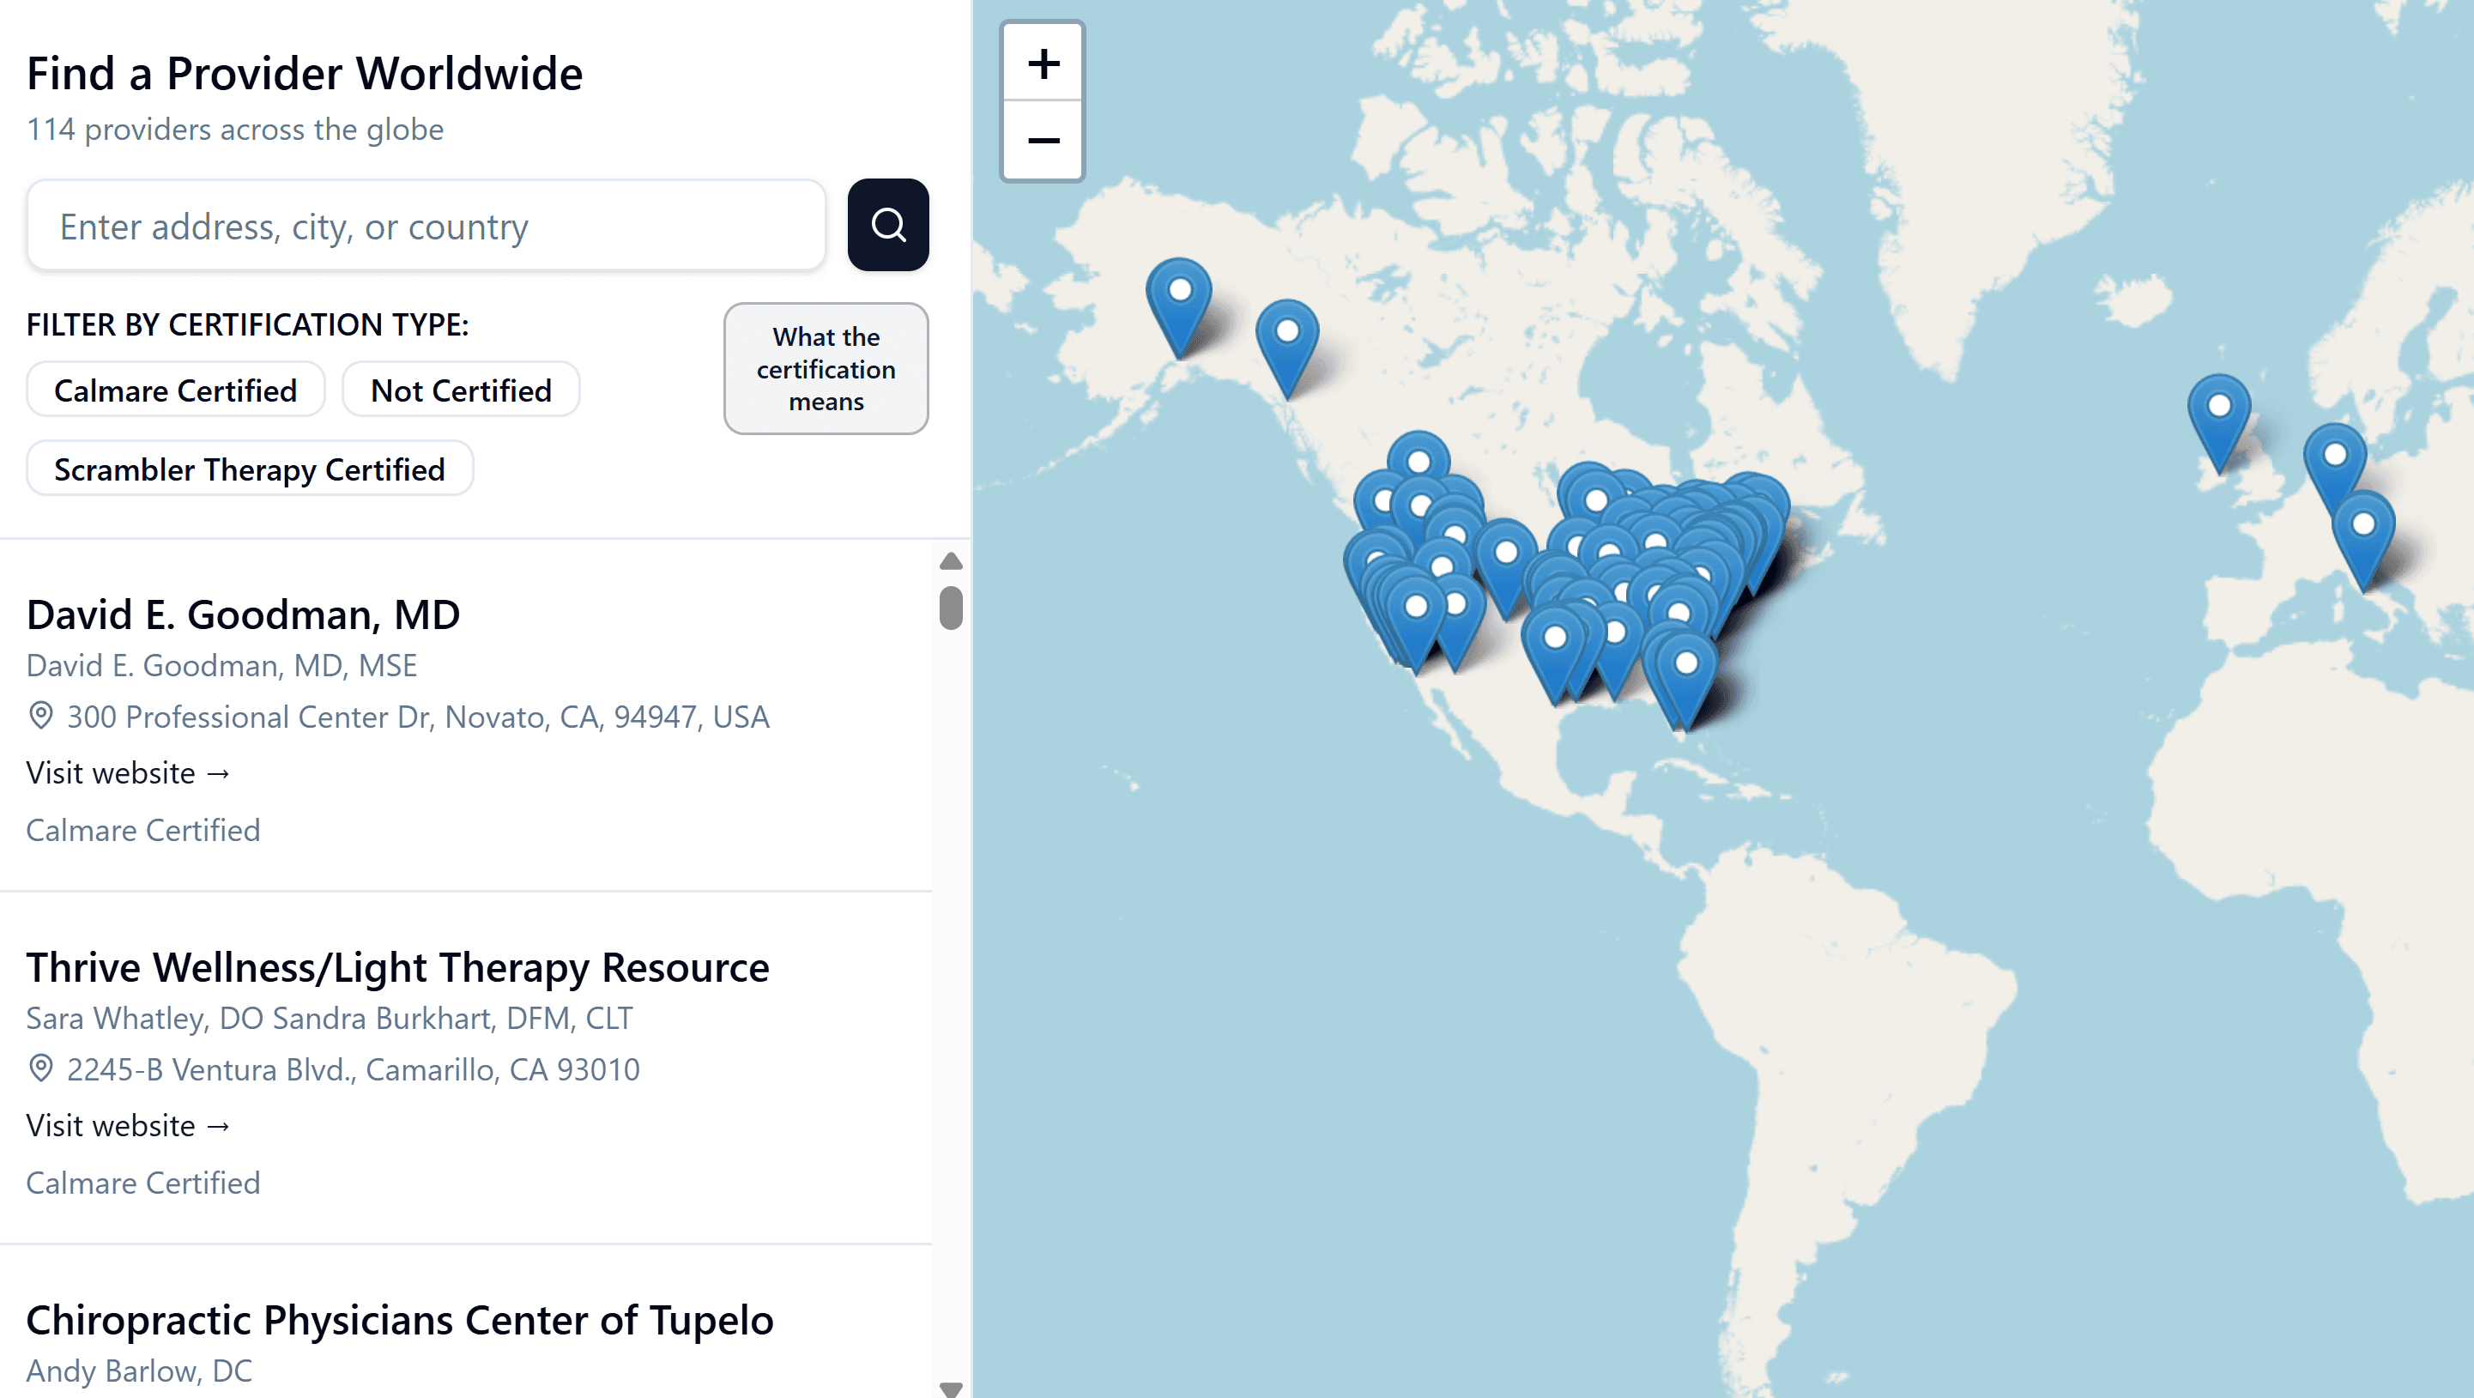Click location icon beside Camarillo address
This screenshot has height=1398, width=2474.
40,1068
